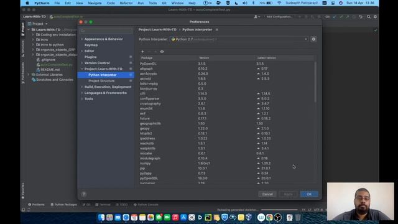Open the Problems tool window tab
398x224 pixels.
(x=36, y=205)
